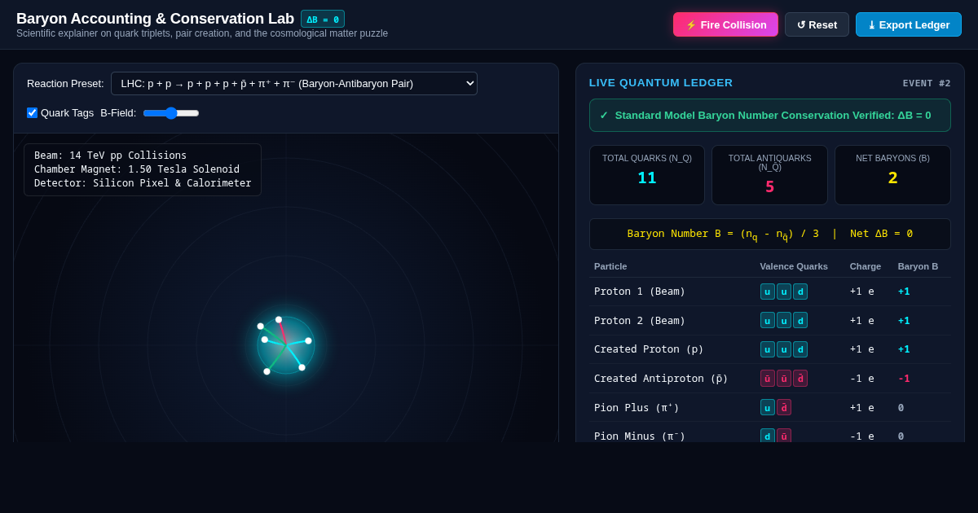Select the Total Quarks value 11
The width and height of the screenshot is (978, 513).
coord(647,178)
